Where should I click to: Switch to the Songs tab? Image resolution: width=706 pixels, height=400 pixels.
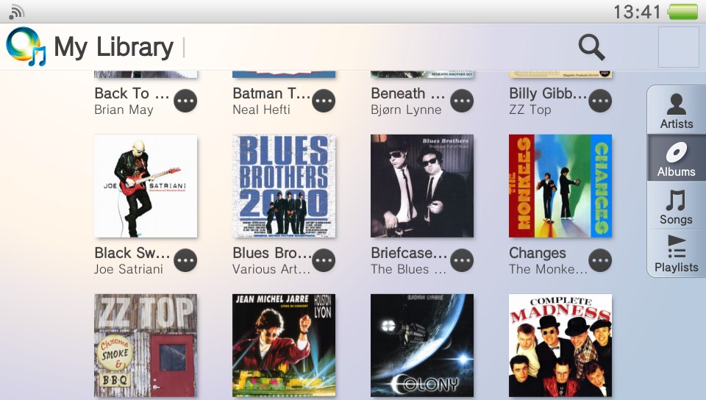[677, 206]
